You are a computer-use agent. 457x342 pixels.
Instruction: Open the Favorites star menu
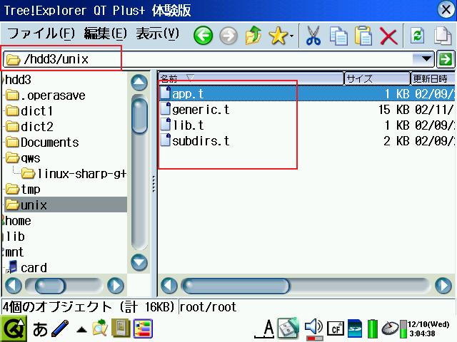pos(281,36)
